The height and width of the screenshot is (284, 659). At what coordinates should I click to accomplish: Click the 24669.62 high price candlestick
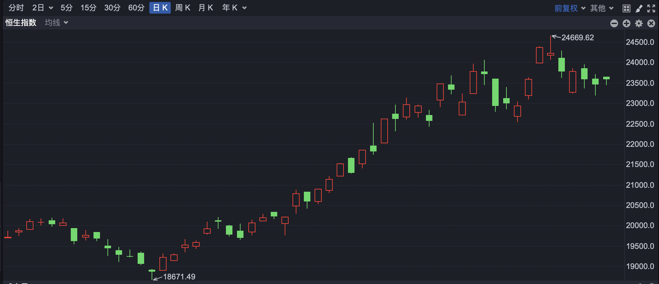coord(551,54)
